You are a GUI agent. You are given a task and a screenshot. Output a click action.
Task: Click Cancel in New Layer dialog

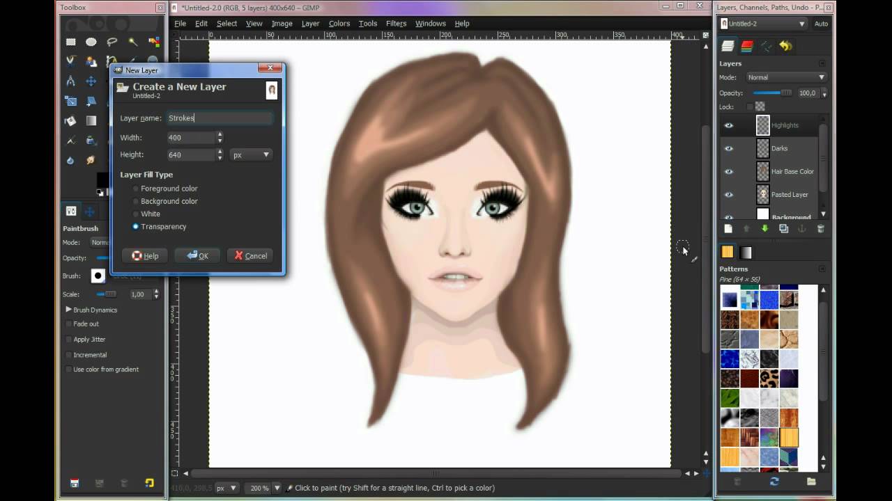pos(251,255)
